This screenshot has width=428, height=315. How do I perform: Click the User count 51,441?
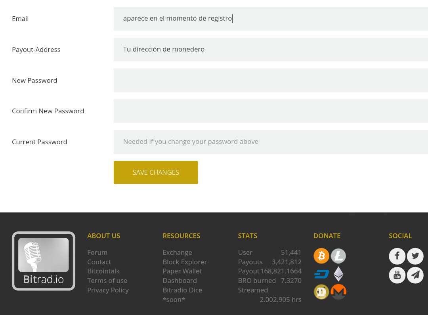[x=291, y=252]
